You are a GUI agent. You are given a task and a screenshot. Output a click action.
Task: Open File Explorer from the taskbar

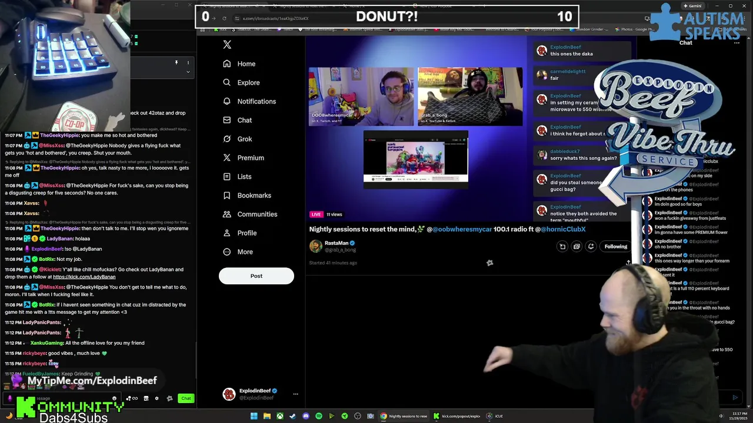[x=267, y=416]
